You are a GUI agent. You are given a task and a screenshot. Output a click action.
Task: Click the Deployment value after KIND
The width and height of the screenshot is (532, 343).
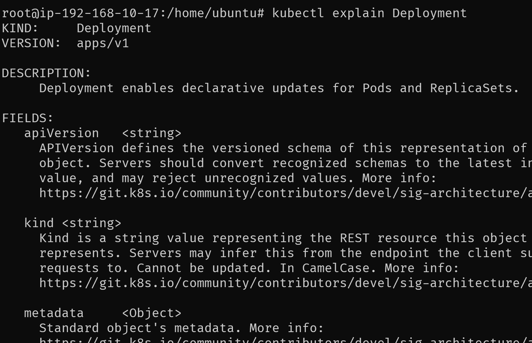tap(114, 28)
